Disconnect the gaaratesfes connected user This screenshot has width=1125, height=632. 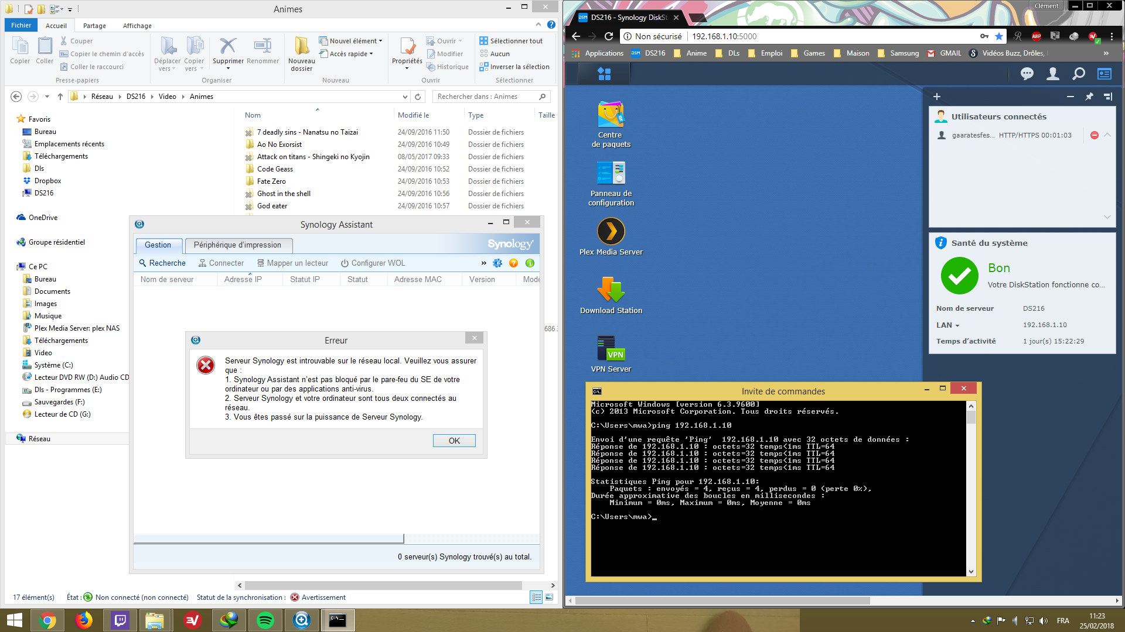(x=1094, y=135)
